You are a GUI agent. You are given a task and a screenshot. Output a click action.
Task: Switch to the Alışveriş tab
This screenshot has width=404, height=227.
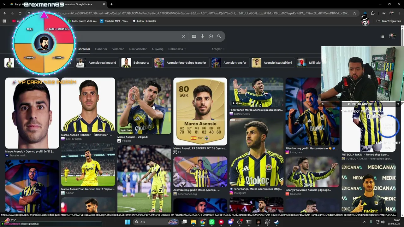157,49
